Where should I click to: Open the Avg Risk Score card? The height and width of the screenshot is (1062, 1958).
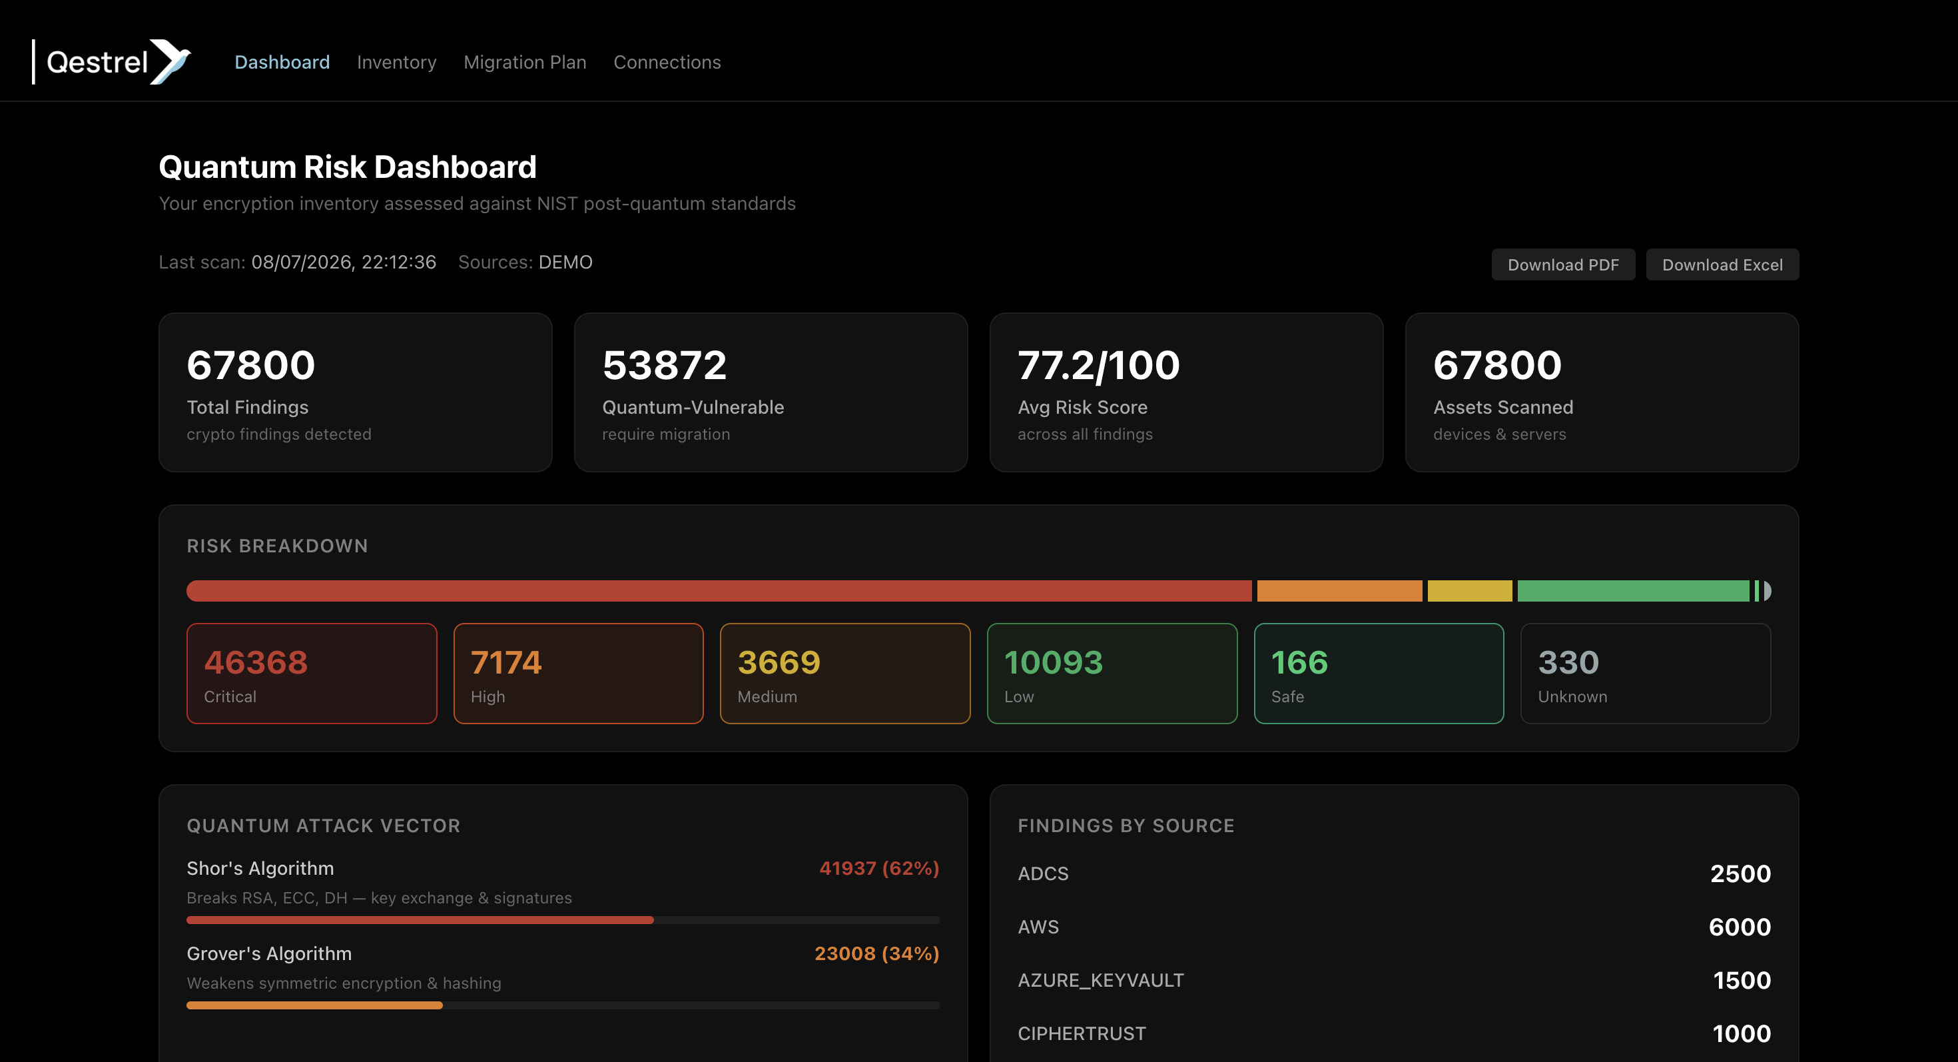pyautogui.click(x=1185, y=392)
